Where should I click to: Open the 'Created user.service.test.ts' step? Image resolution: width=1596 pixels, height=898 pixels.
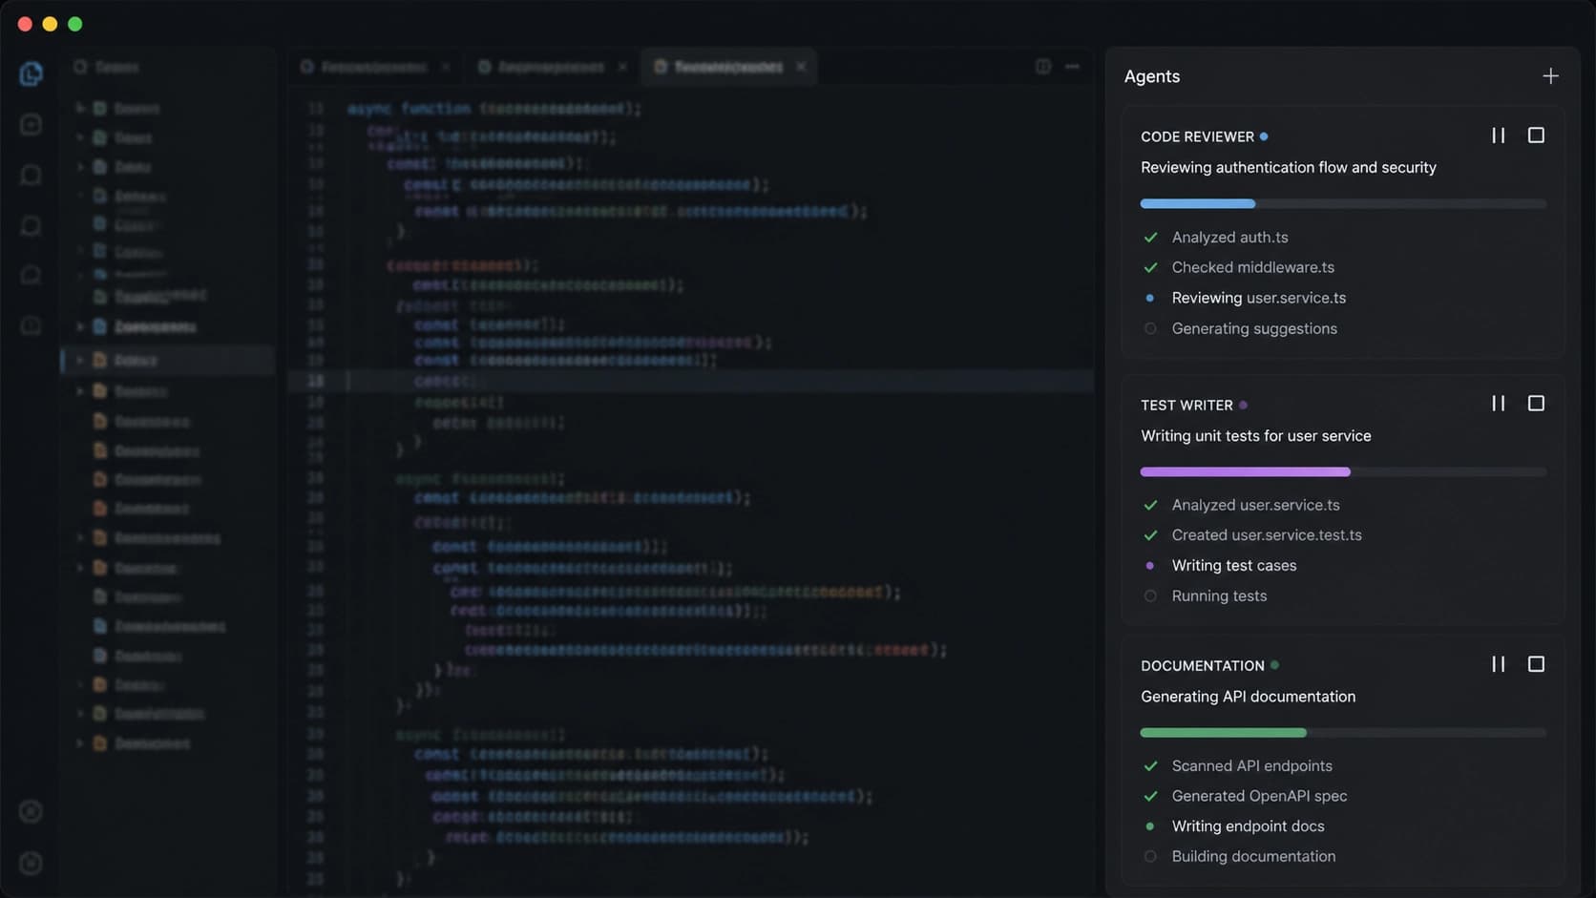click(1267, 535)
